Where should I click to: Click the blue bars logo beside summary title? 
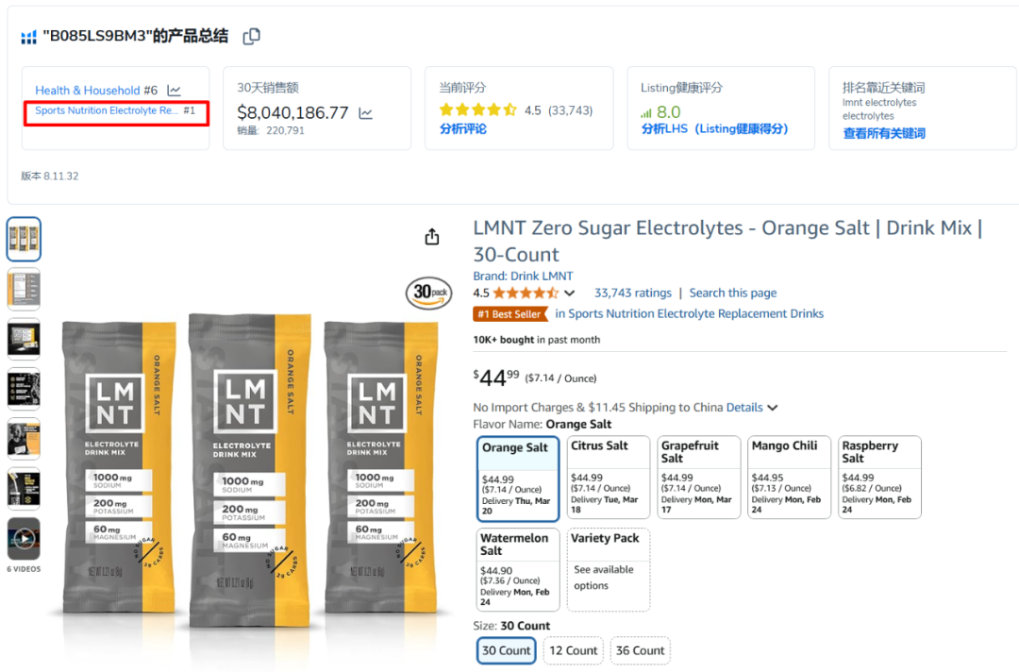28,38
